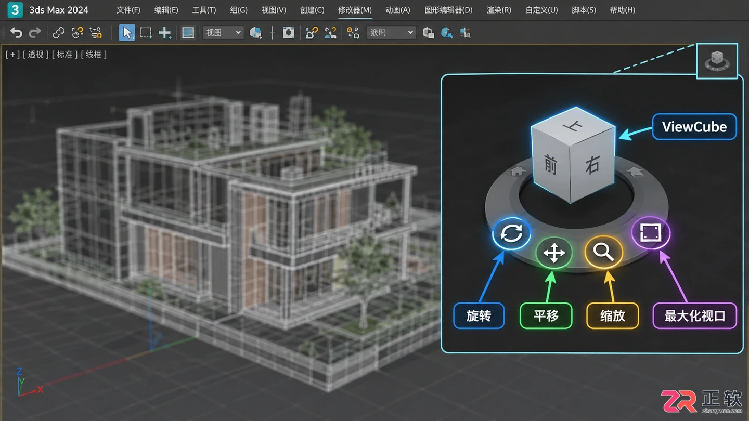Viewport: 749px width, 421px height.
Task: Click the last icon in the main toolbar
Action: tap(465, 33)
